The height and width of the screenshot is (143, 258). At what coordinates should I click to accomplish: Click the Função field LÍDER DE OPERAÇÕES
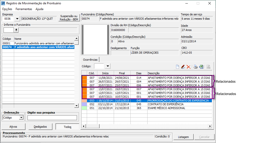(x=155, y=53)
